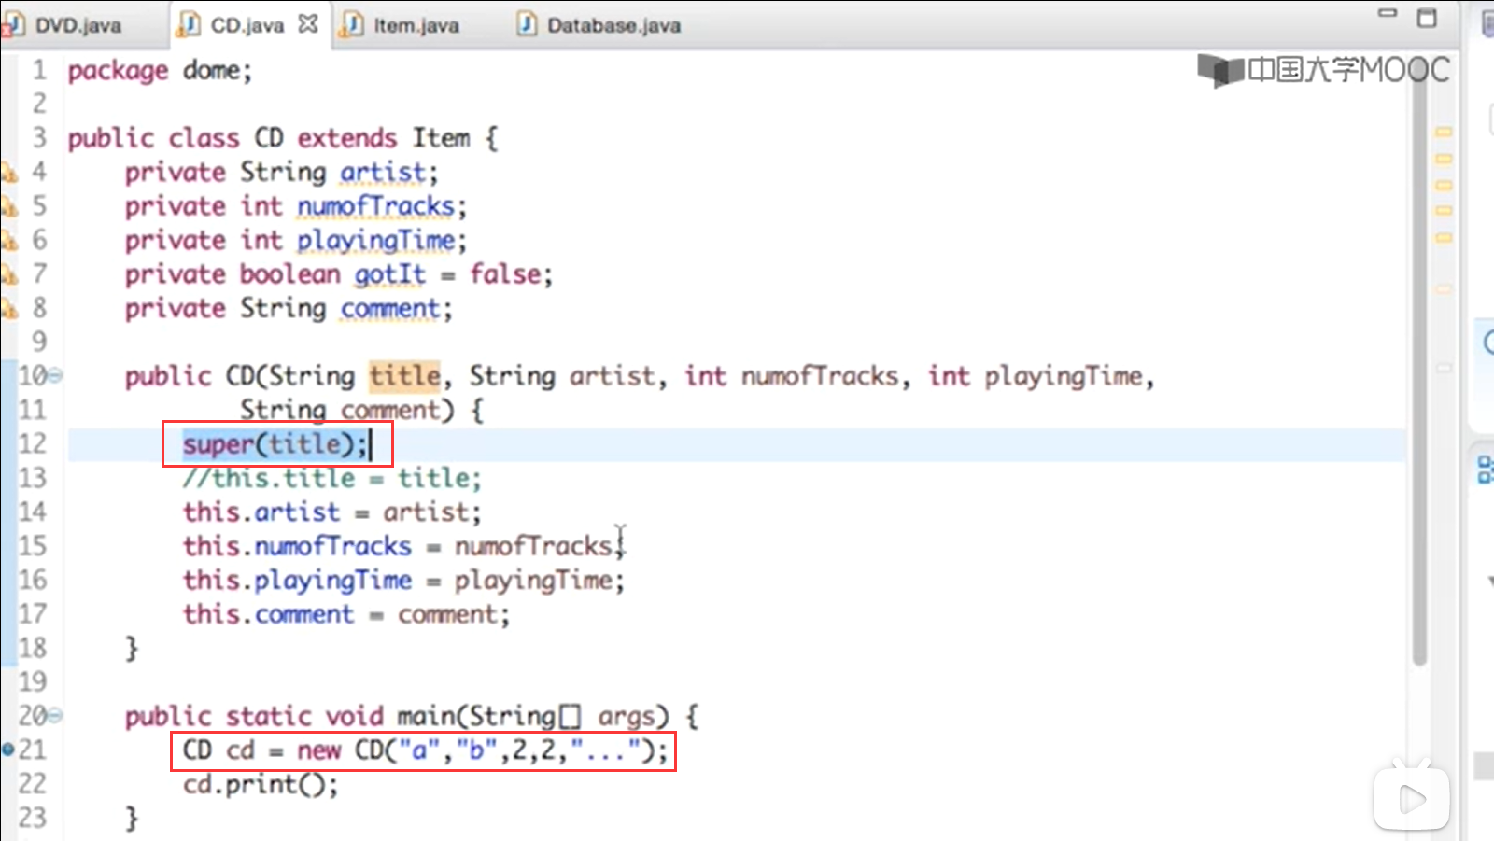
Task: Click 'this.numofTracks' on line 15
Action: point(297,546)
